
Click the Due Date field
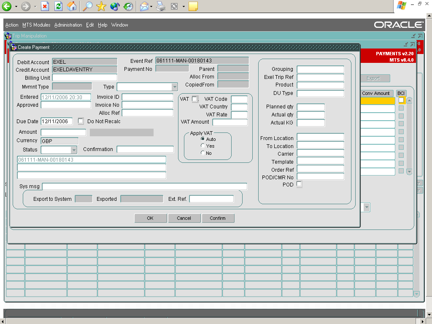pyautogui.click(x=57, y=121)
